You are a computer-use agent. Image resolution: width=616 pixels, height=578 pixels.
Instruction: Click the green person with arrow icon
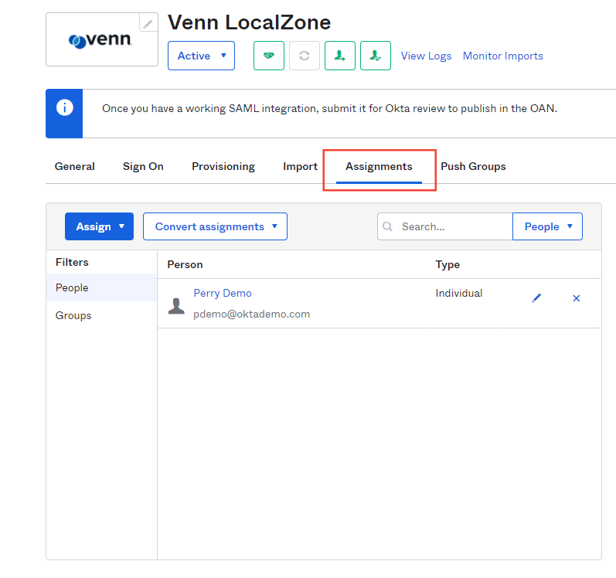coord(340,56)
